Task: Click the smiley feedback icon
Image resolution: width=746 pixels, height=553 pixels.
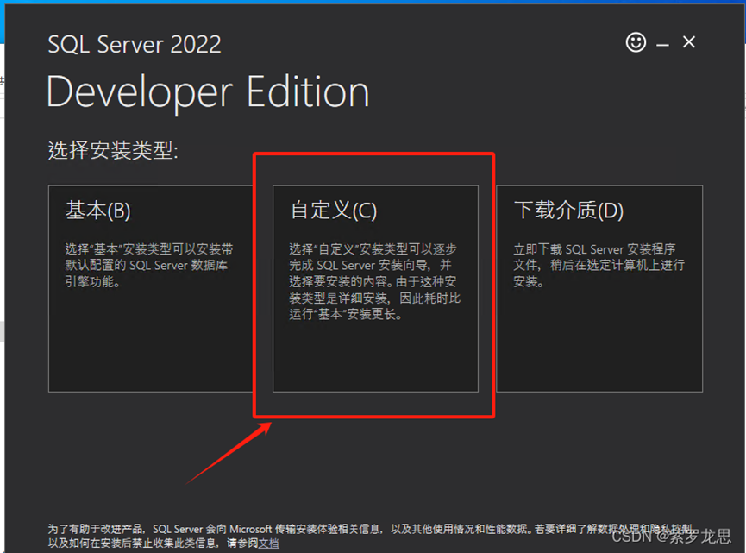Action: (636, 42)
